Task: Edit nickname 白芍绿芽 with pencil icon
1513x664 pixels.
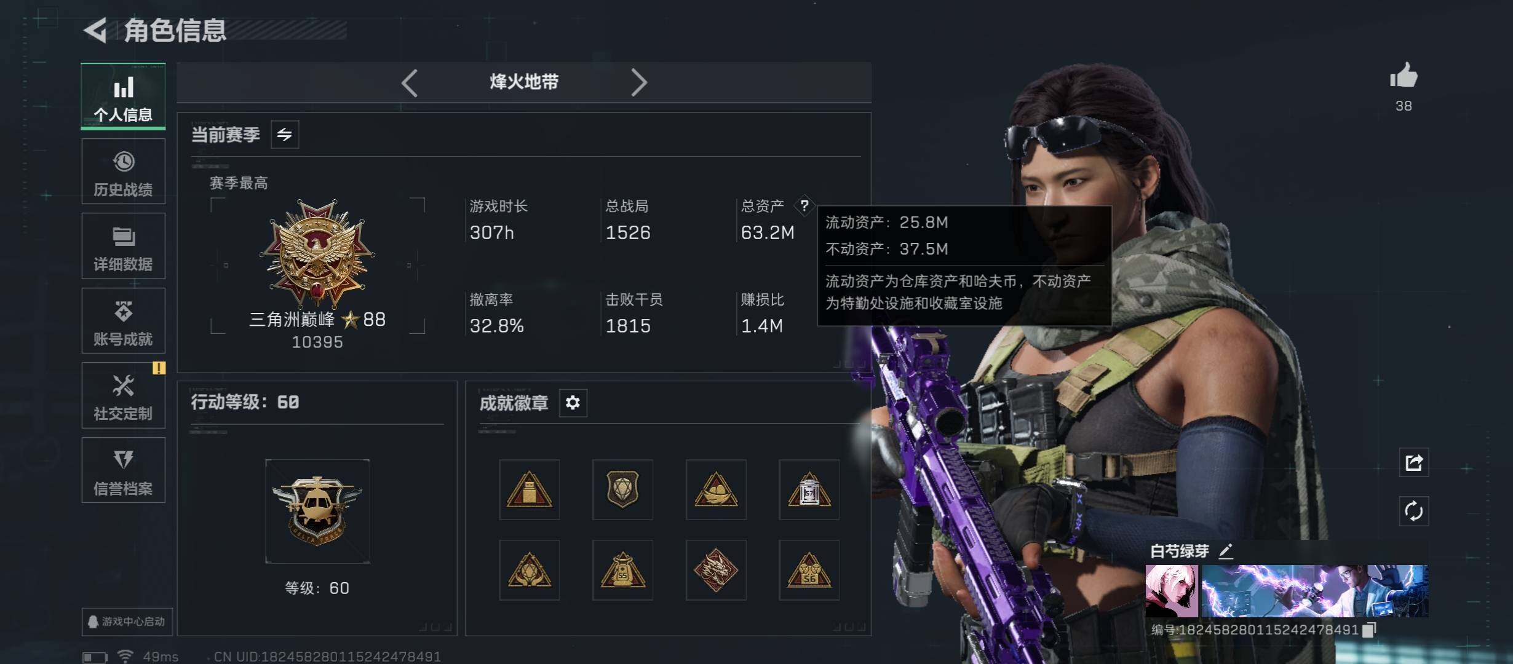Action: [x=1225, y=551]
